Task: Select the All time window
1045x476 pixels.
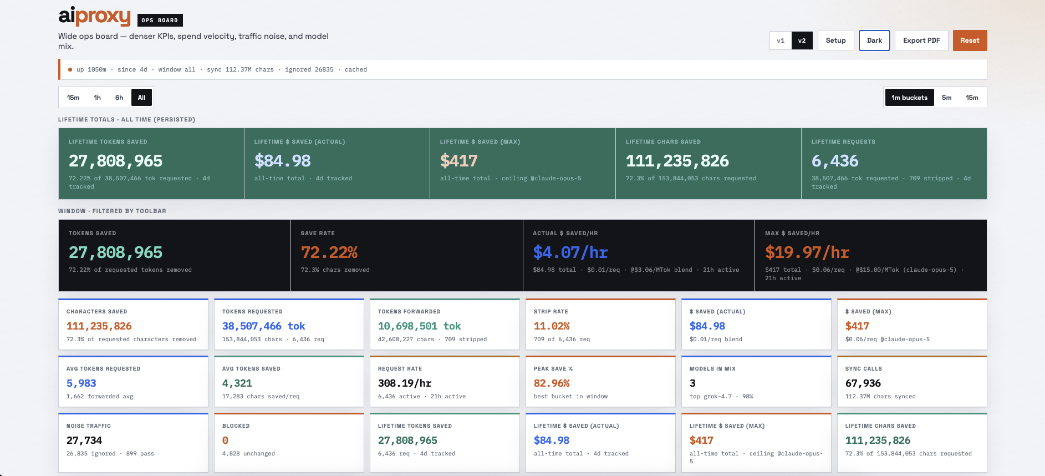Action: click(x=141, y=98)
